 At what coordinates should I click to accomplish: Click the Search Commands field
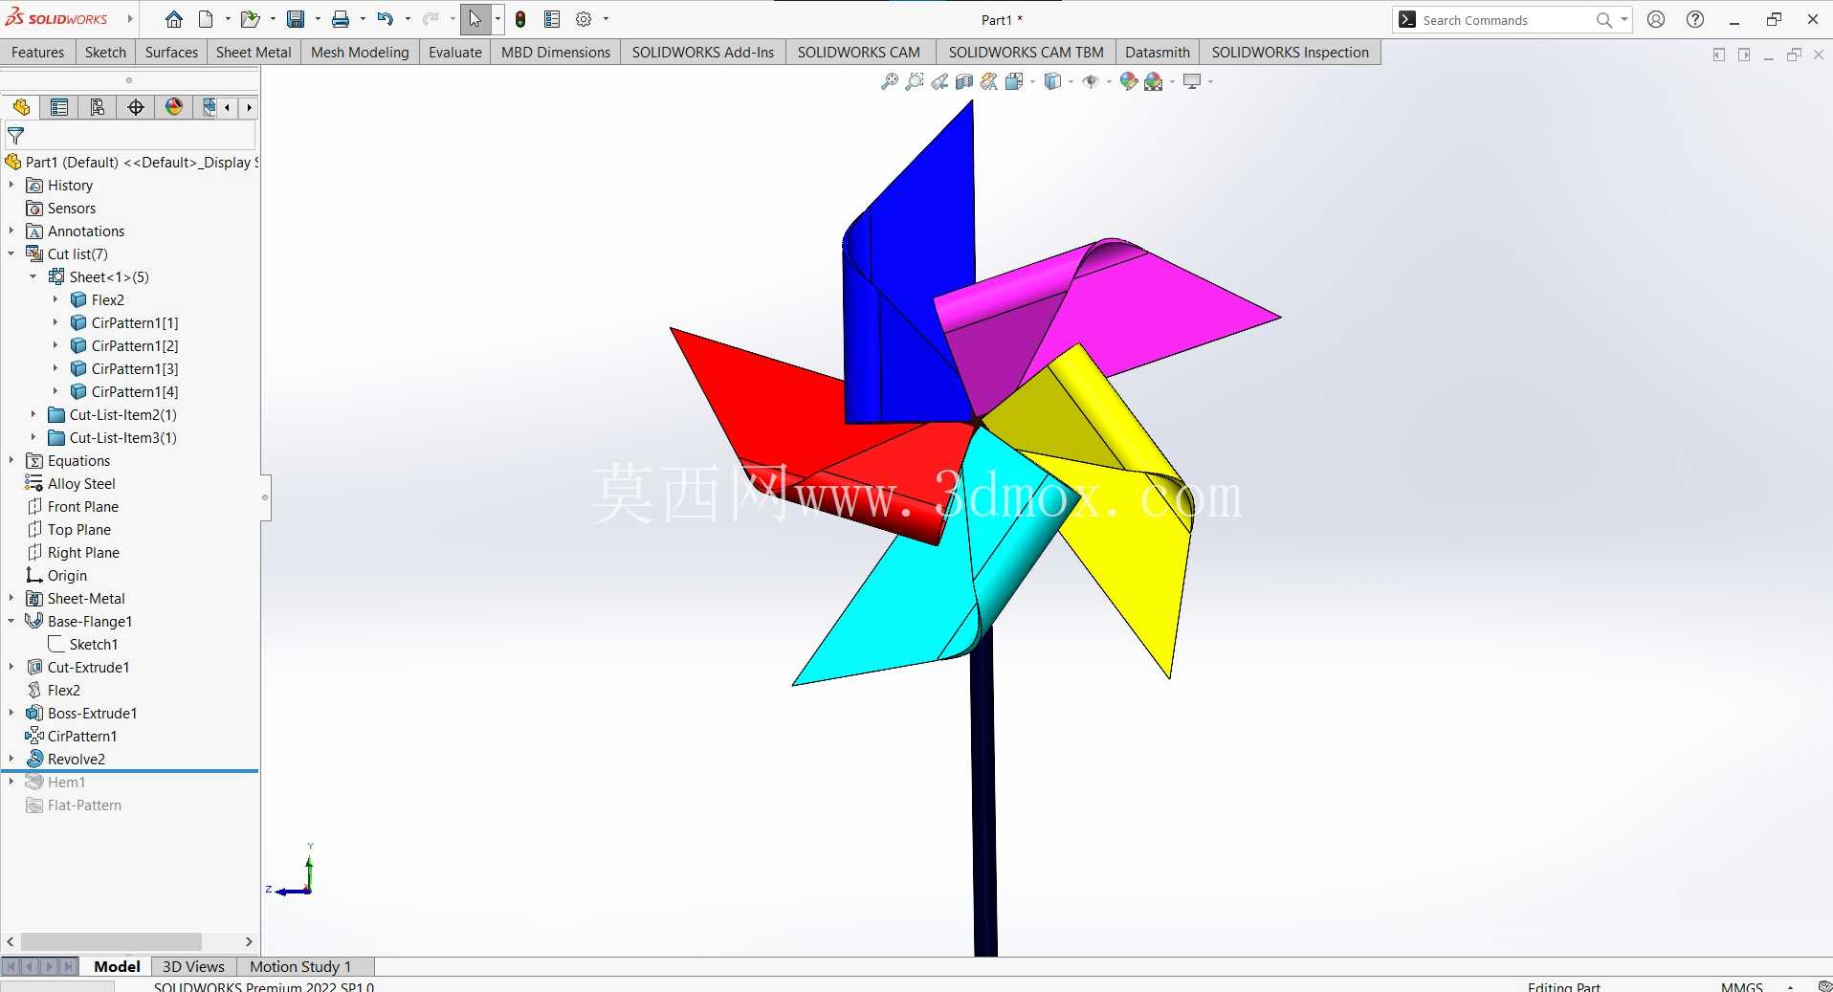click(x=1507, y=20)
